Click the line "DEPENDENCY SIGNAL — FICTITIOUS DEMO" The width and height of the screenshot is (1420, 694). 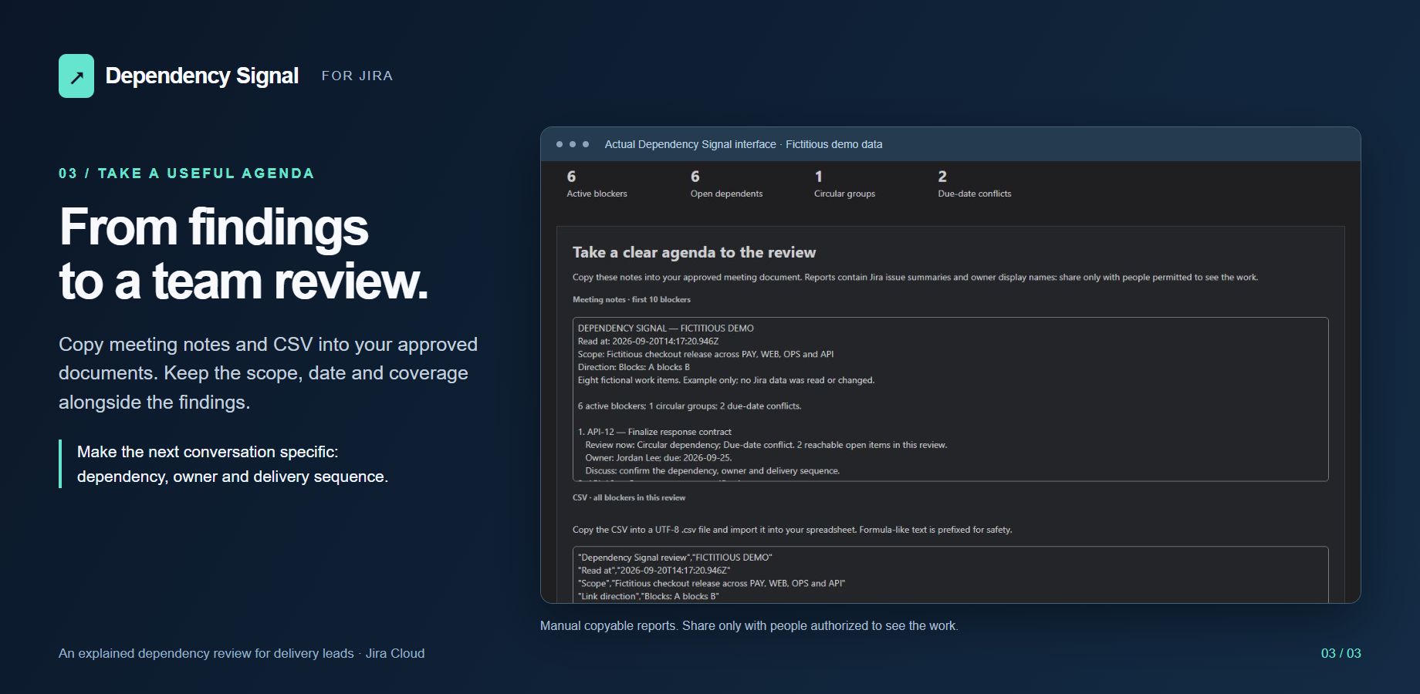pos(665,328)
